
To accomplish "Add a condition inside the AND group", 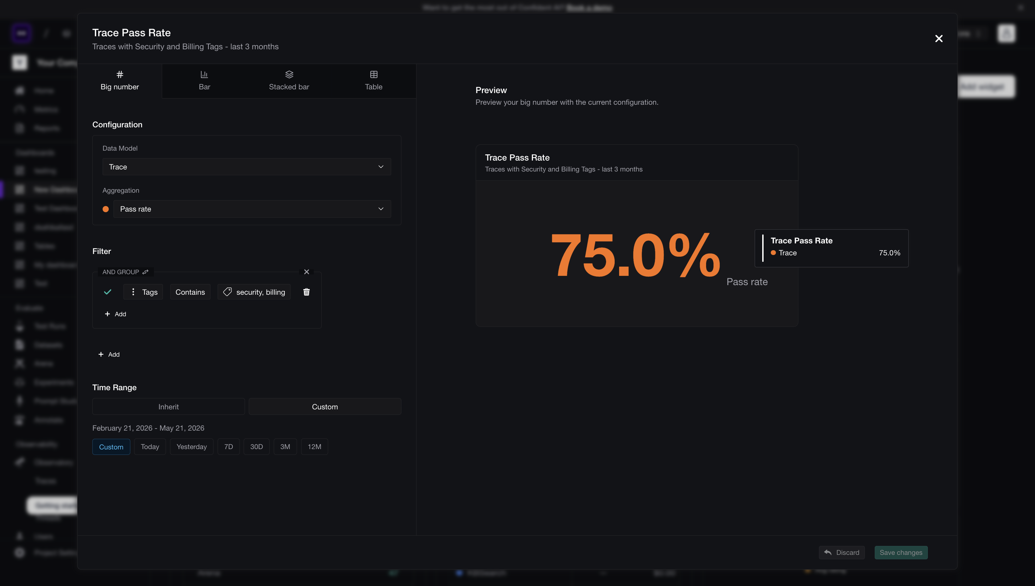I will (115, 314).
